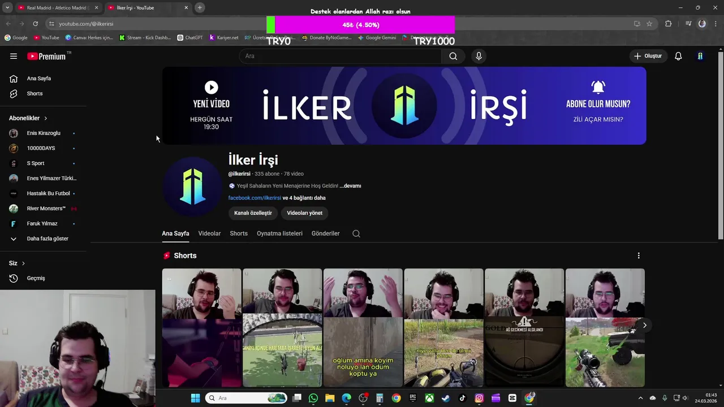Select the Ana Sayfa channel tab
This screenshot has height=407, width=724.
click(x=175, y=233)
